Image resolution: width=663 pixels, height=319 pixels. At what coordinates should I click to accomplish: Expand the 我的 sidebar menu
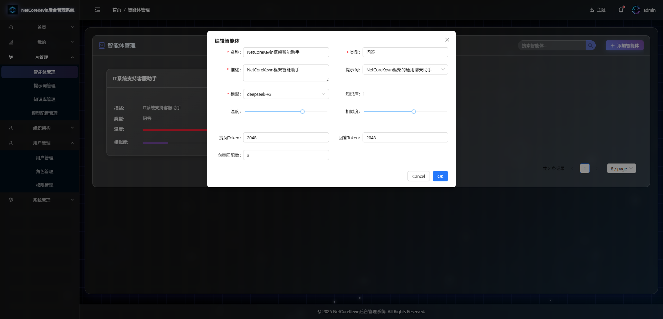72,42
